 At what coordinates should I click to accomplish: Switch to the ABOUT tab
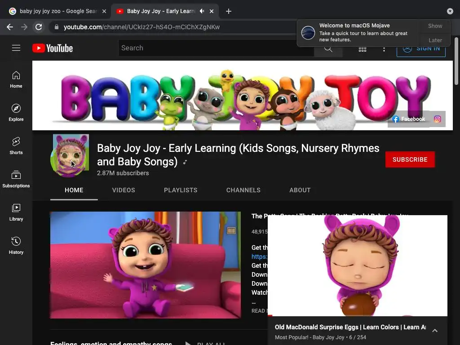click(300, 190)
